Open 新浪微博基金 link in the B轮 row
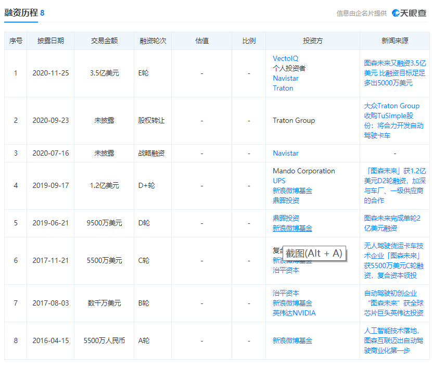432x367 pixels. point(293,303)
